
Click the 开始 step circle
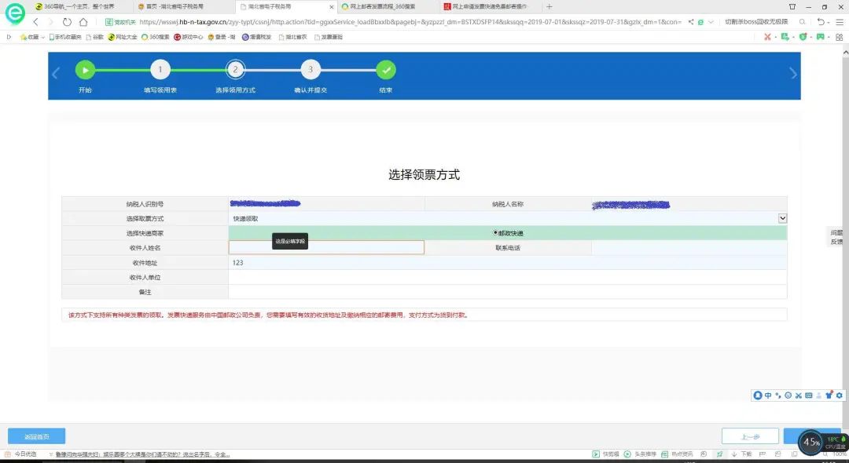point(85,70)
